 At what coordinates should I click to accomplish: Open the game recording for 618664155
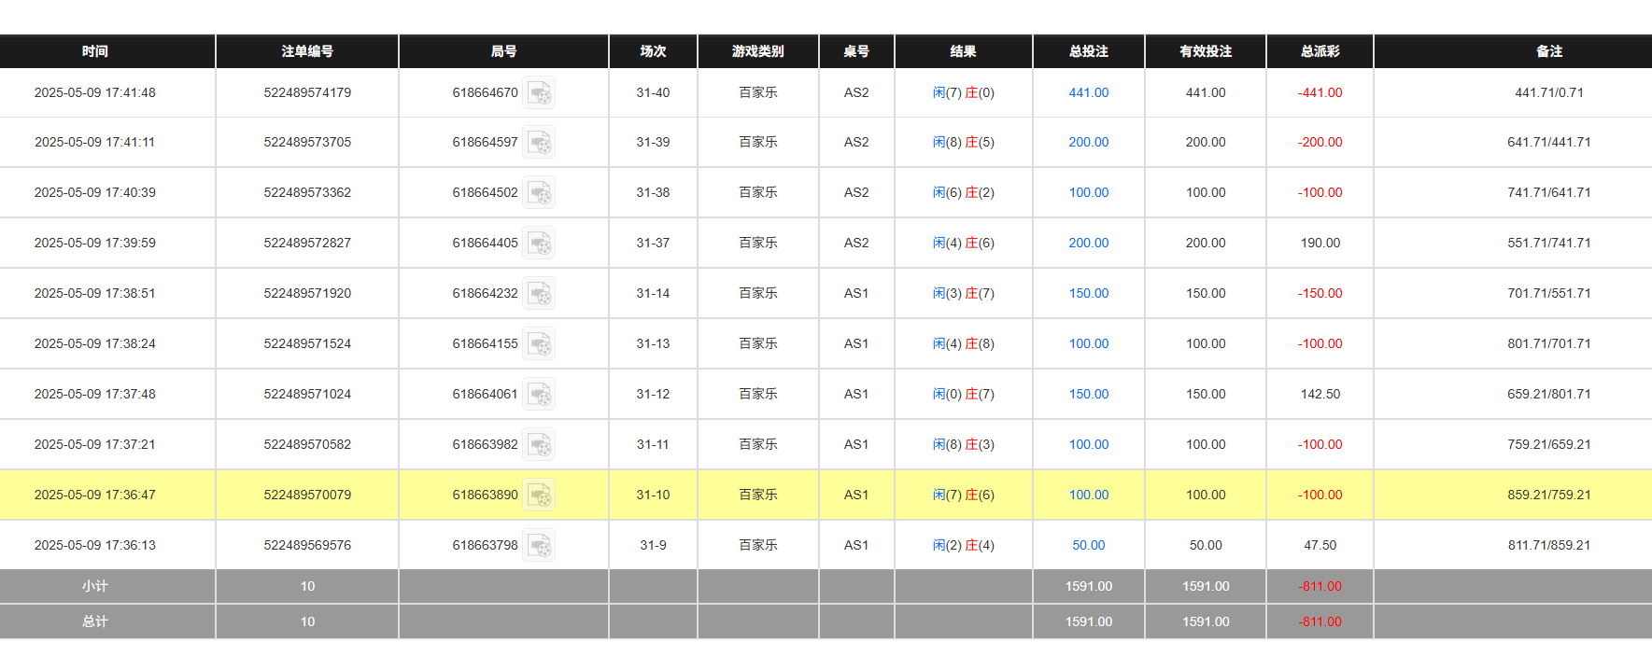[540, 342]
